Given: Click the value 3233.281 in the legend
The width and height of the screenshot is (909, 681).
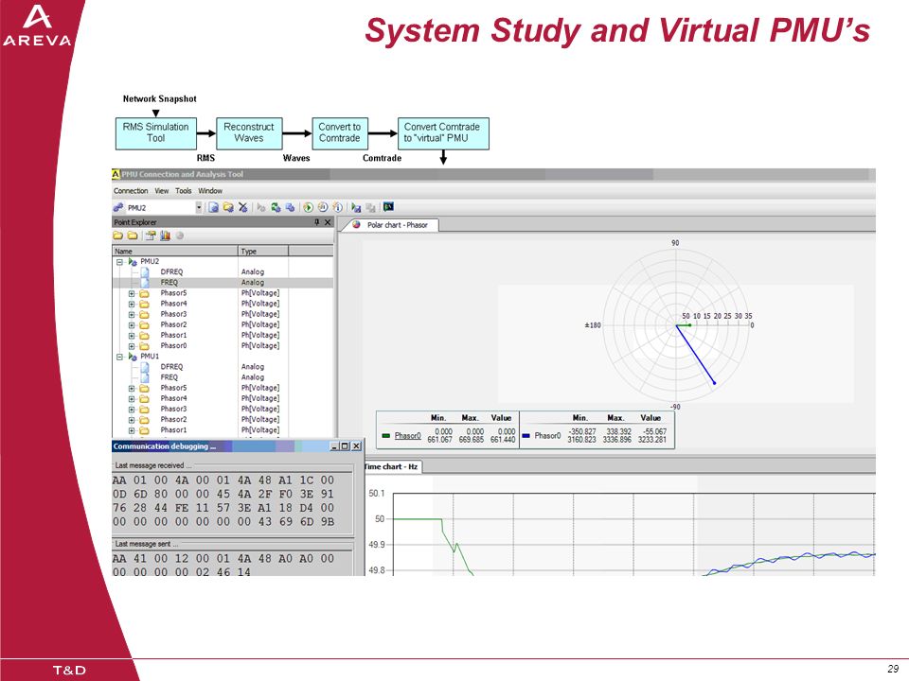Looking at the screenshot, I should tap(652, 440).
